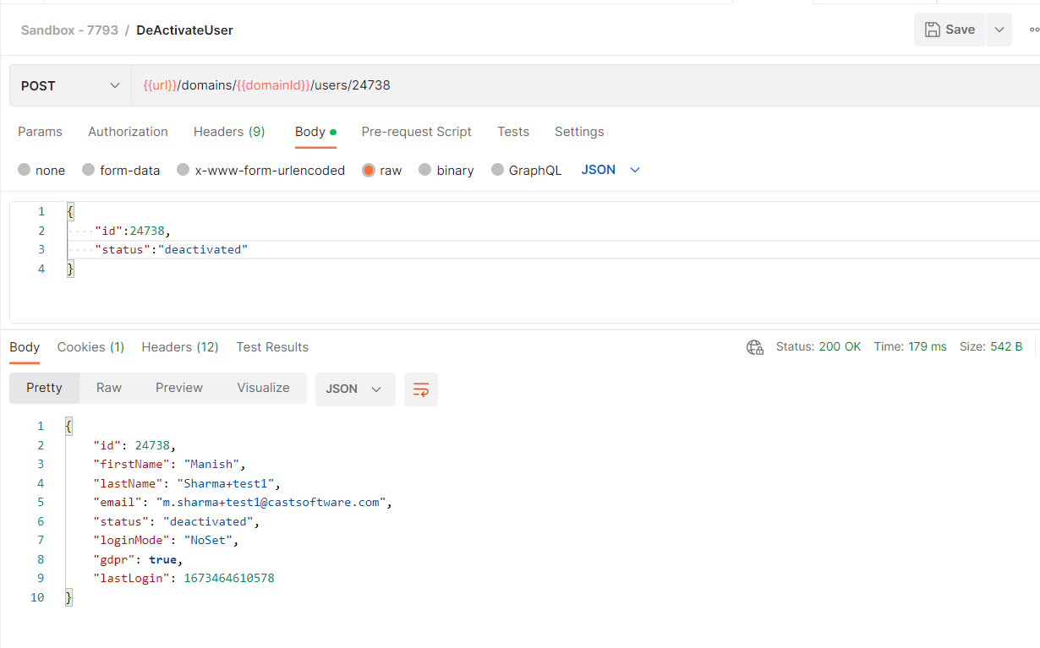This screenshot has width=1040, height=648.
Task: Toggle the wrap lines icon
Action: pos(421,389)
